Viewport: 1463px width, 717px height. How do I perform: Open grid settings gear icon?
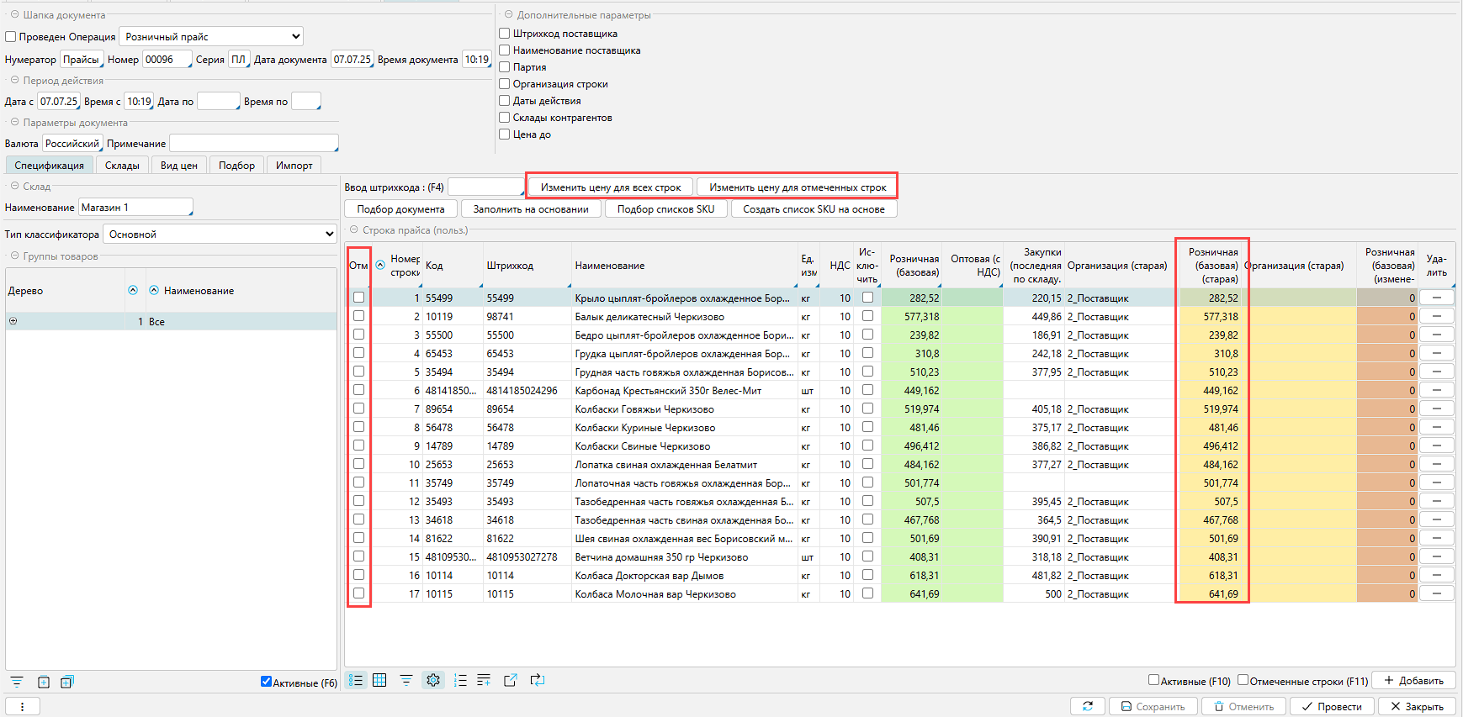point(433,680)
